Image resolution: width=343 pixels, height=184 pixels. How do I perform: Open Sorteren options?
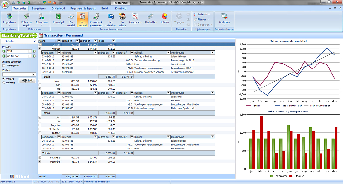202,14
